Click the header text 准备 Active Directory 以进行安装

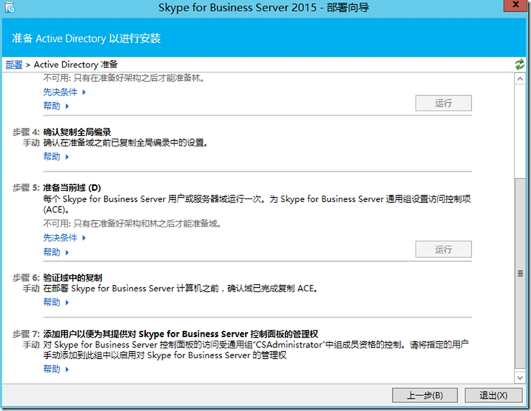[x=86, y=38]
